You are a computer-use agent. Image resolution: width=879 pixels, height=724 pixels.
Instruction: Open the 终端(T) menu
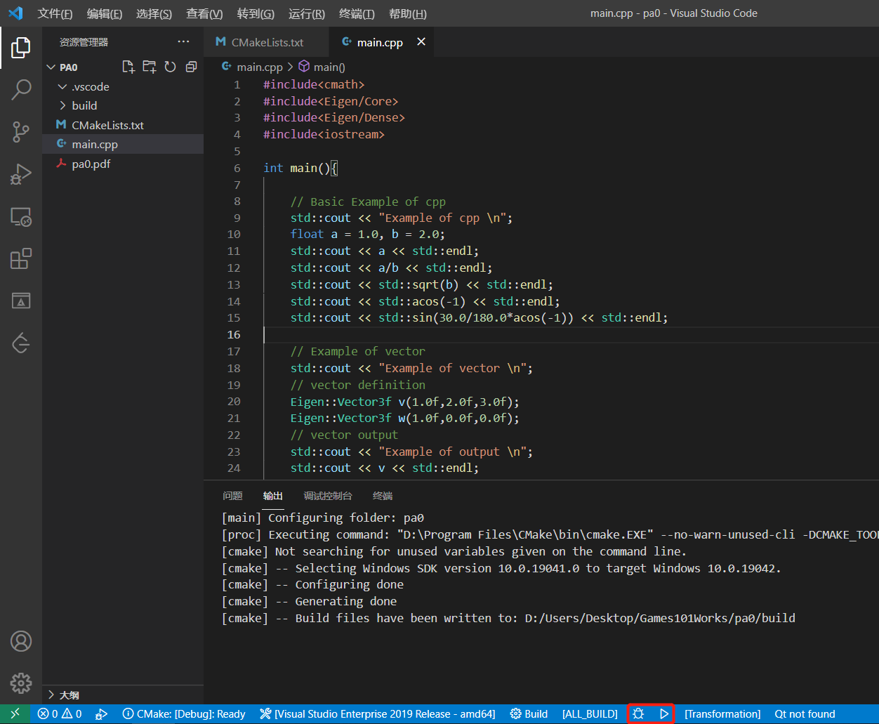click(x=357, y=14)
